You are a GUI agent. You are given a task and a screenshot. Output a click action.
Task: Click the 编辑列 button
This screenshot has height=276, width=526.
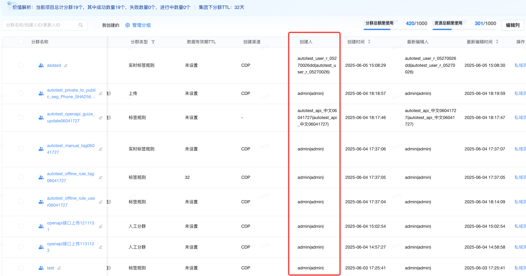(x=512, y=25)
